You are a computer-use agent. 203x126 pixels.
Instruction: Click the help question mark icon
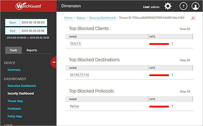click(183, 6)
